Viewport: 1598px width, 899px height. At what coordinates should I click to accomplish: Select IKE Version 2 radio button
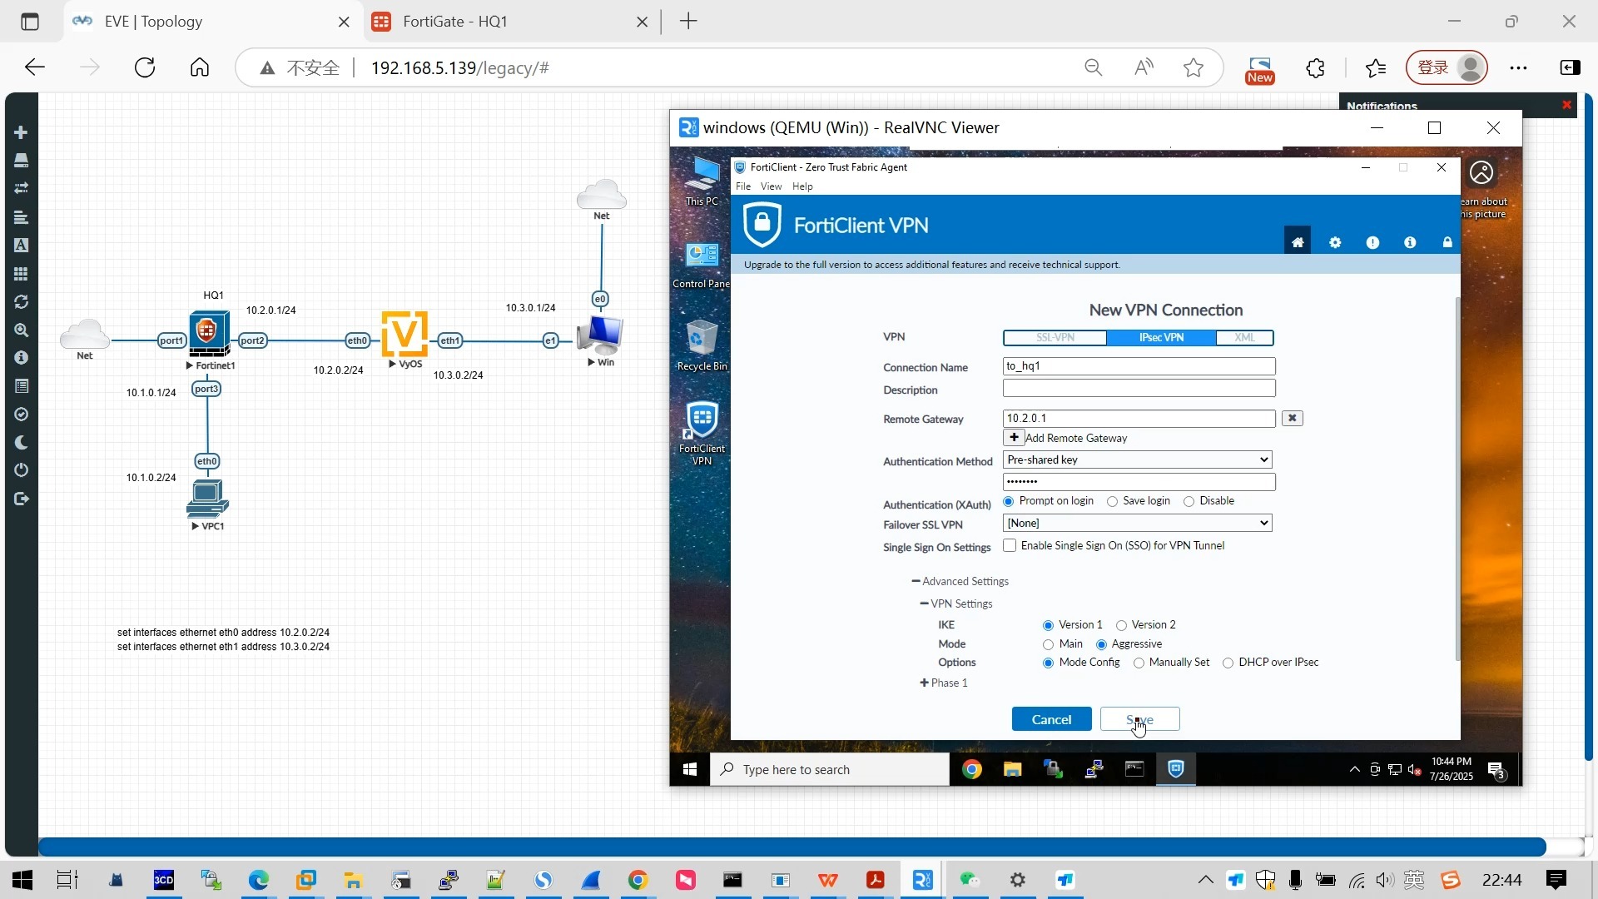click(x=1121, y=625)
